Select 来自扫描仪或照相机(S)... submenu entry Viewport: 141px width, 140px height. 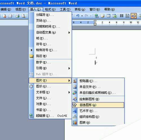pos(98,93)
